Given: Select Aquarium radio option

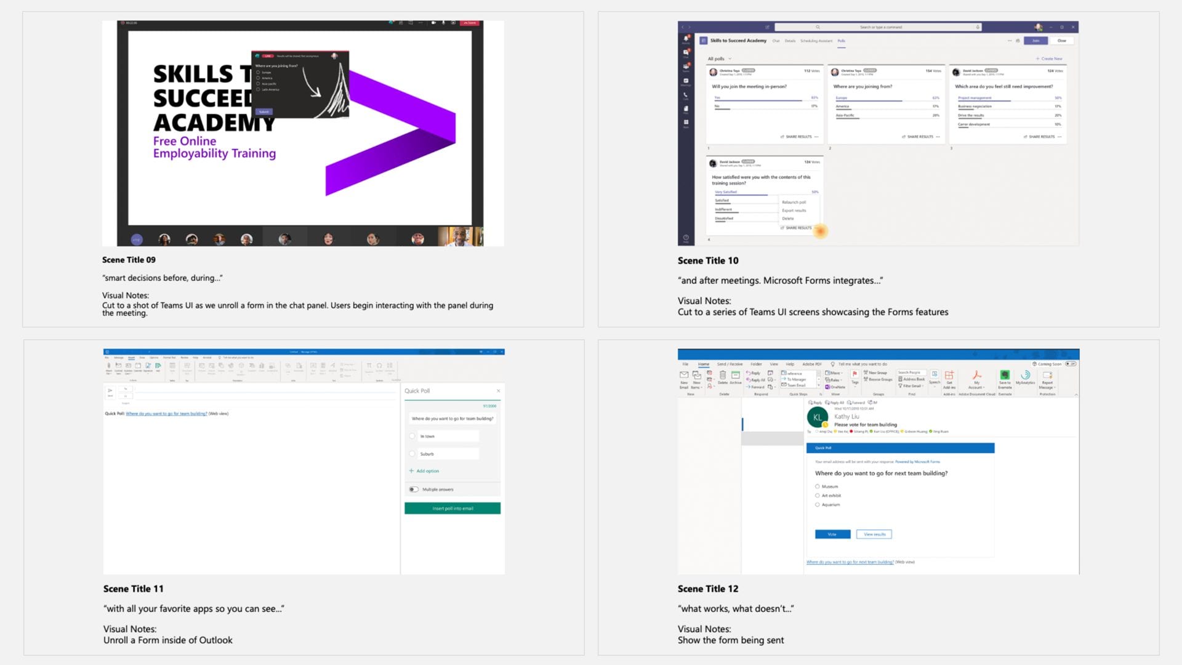Looking at the screenshot, I should point(818,505).
